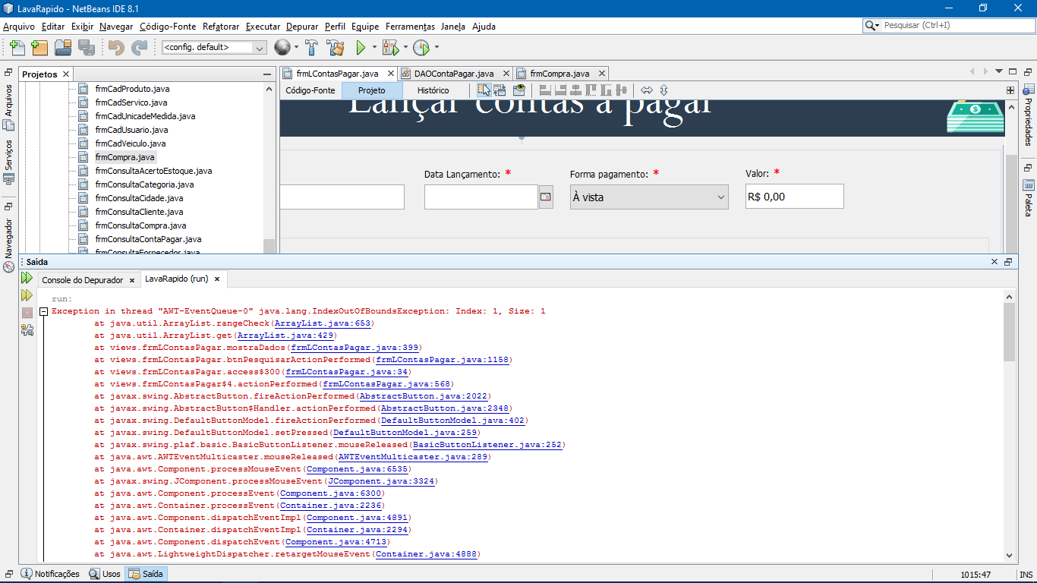Click the Redo arrow icon
Image resolution: width=1037 pixels, height=583 pixels.
tap(140, 47)
